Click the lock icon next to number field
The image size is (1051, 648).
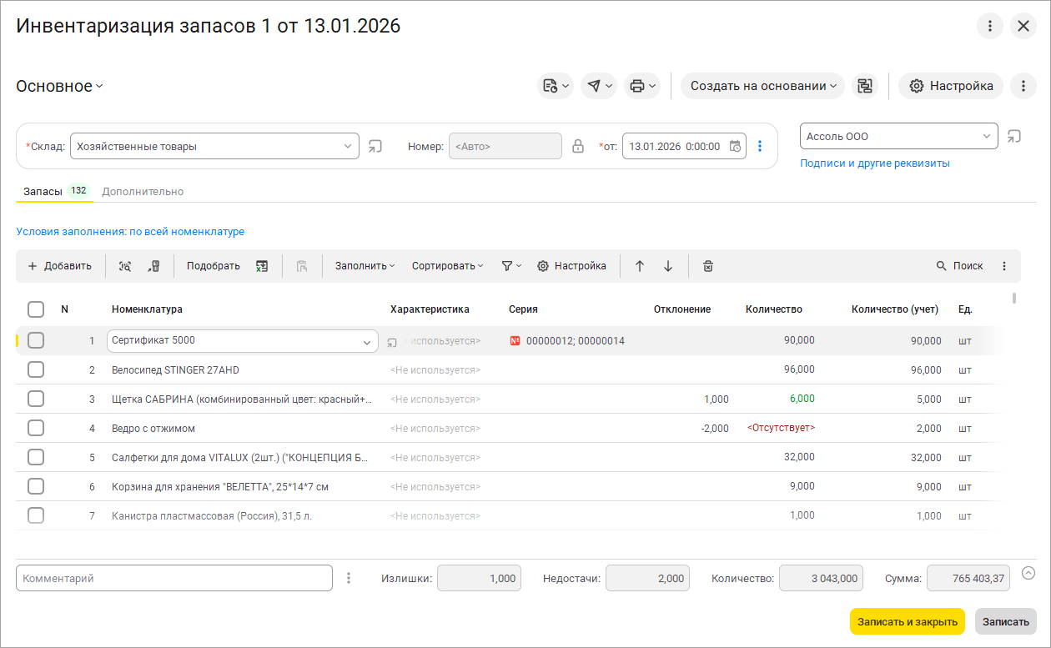(x=577, y=146)
